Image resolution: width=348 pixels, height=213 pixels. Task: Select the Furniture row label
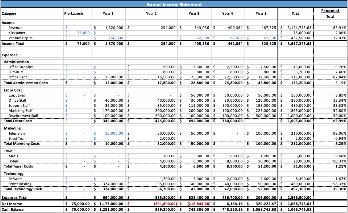pyautogui.click(x=16, y=72)
